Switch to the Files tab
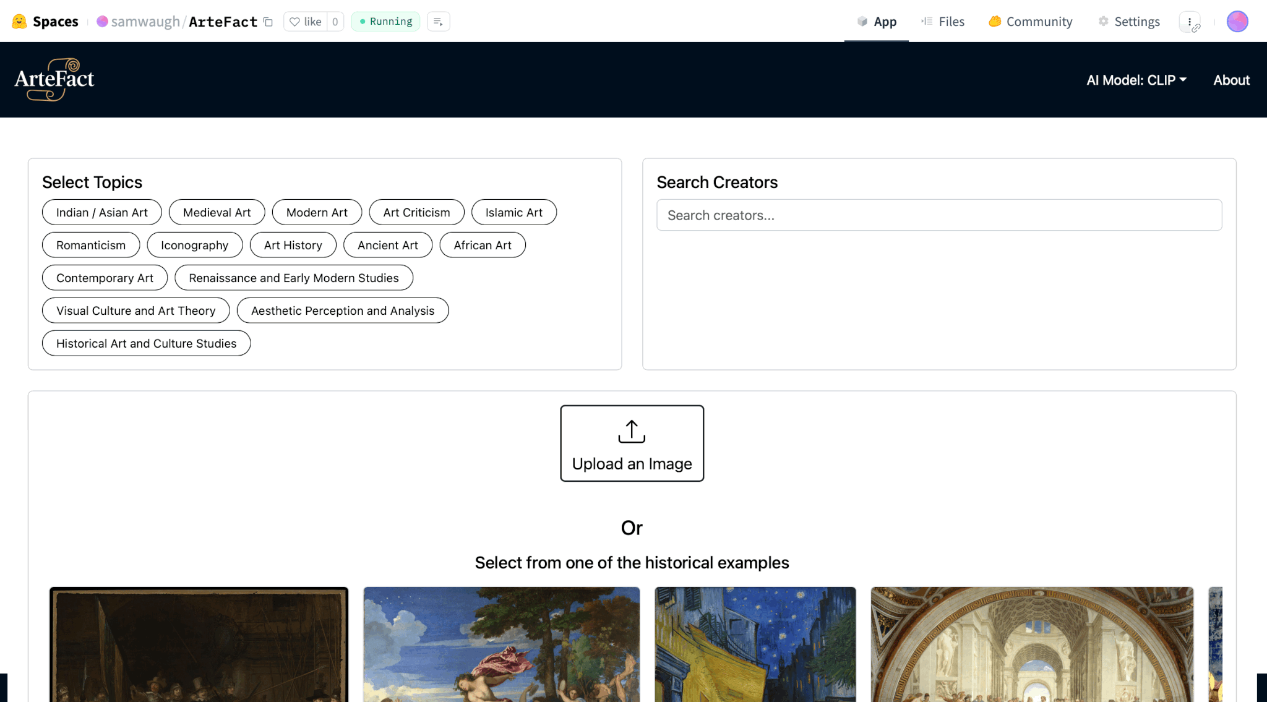The width and height of the screenshot is (1267, 702). [943, 22]
